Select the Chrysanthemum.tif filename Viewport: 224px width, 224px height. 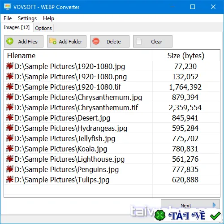(x=76, y=108)
